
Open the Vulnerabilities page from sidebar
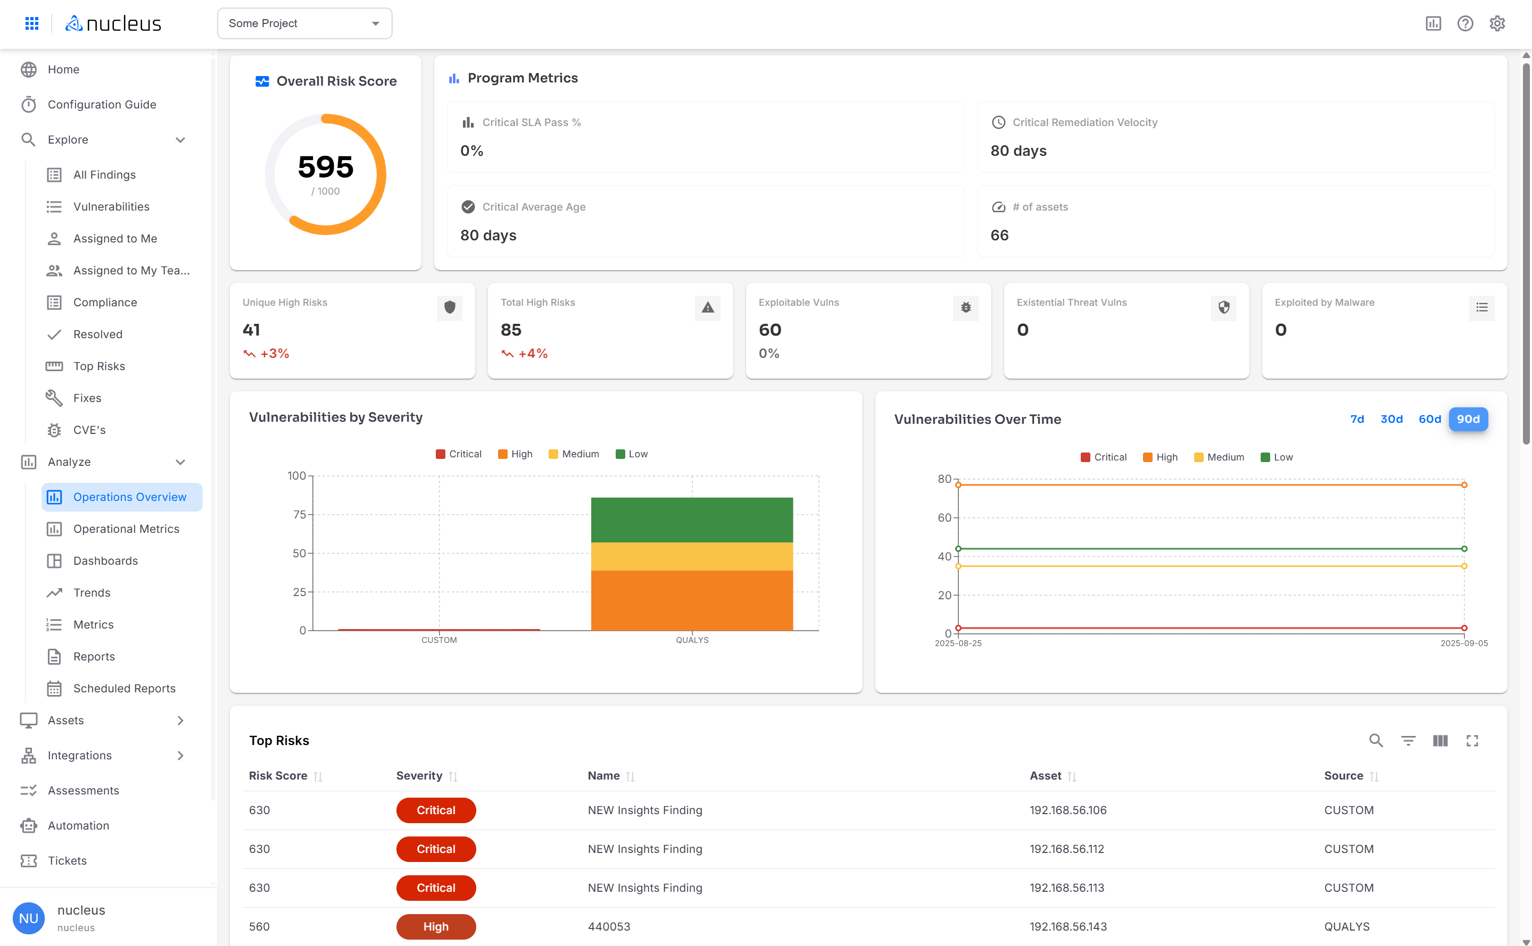(111, 206)
